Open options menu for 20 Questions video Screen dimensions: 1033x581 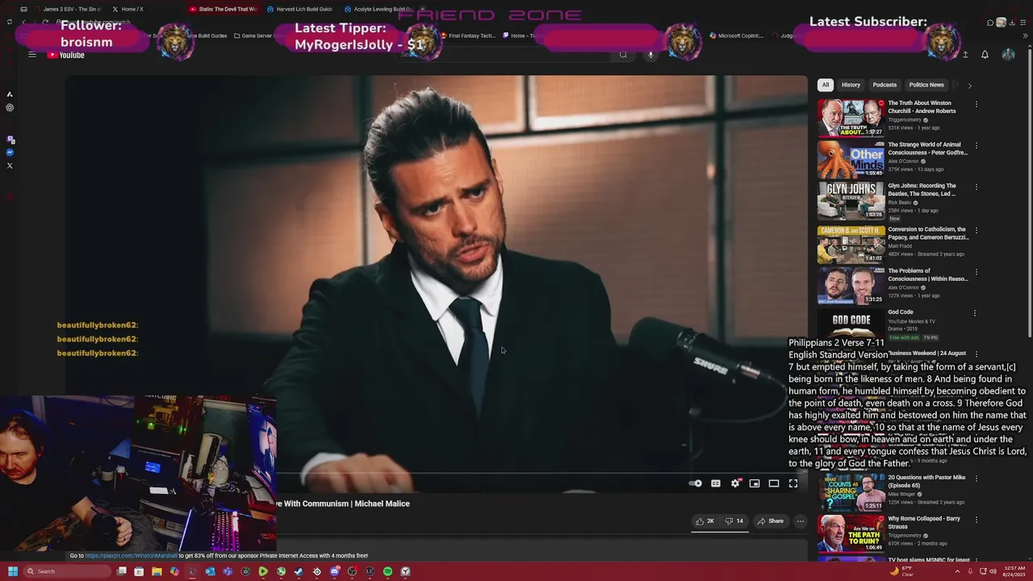[976, 479]
